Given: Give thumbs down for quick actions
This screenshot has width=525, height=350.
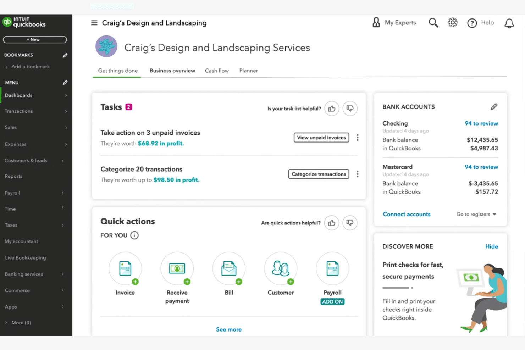Looking at the screenshot, I should click(350, 223).
